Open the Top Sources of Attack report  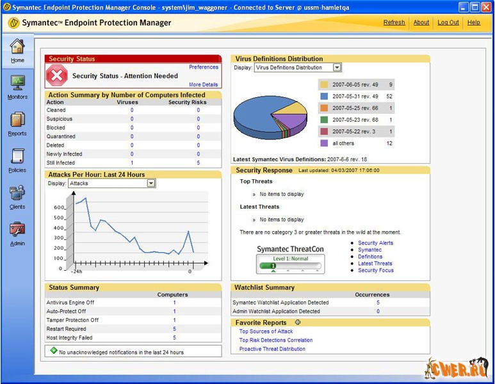[x=266, y=332]
